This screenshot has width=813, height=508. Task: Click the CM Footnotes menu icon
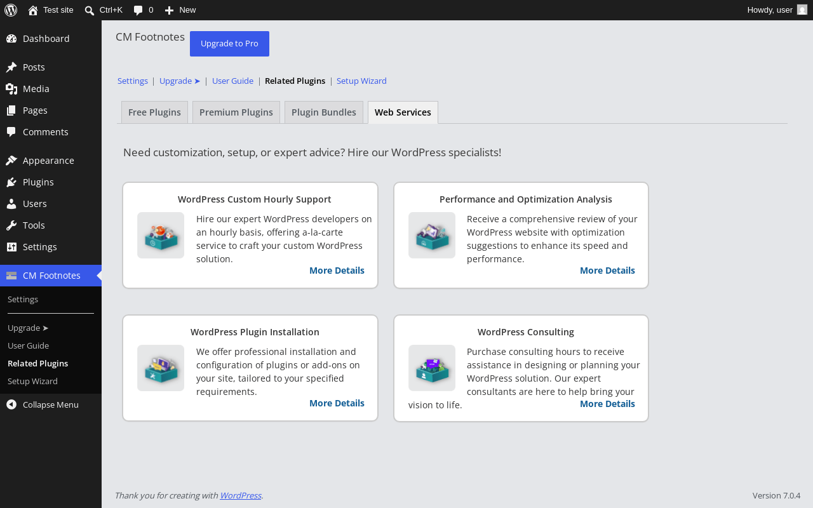click(11, 276)
